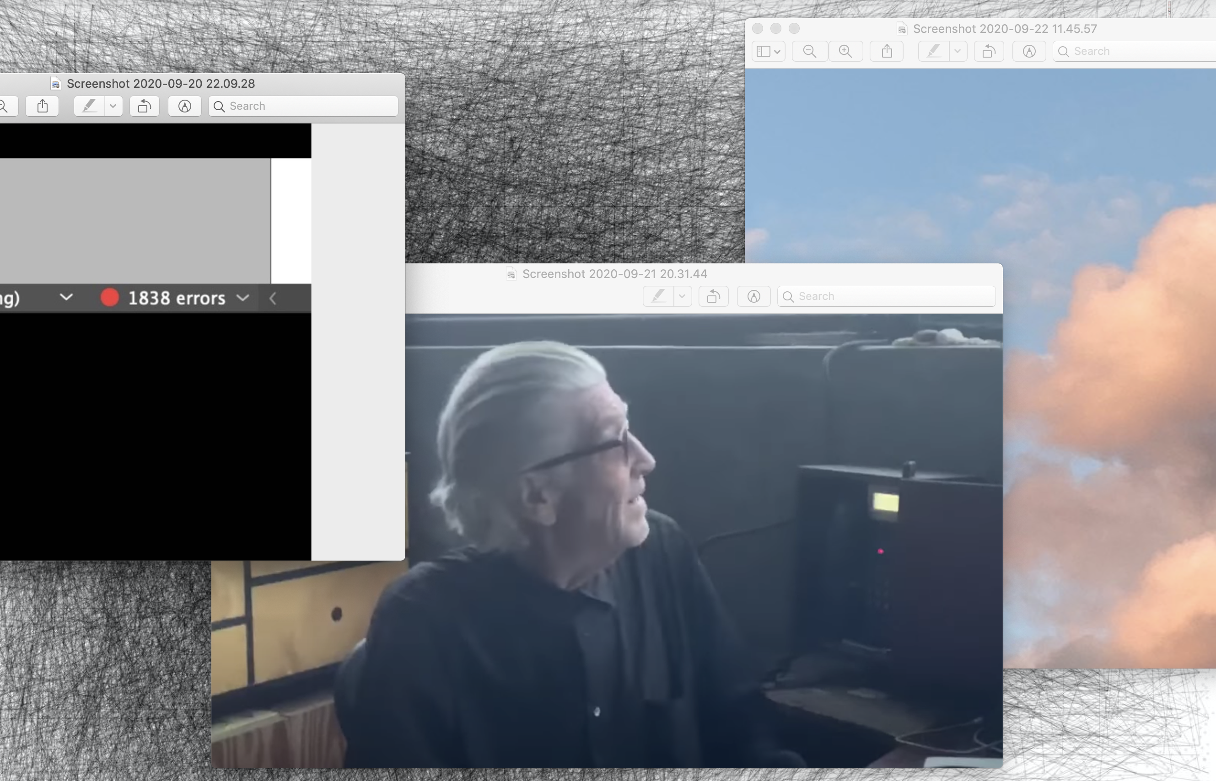
Task: Show Markup toolbar in 22.09.28 window
Action: (x=185, y=106)
